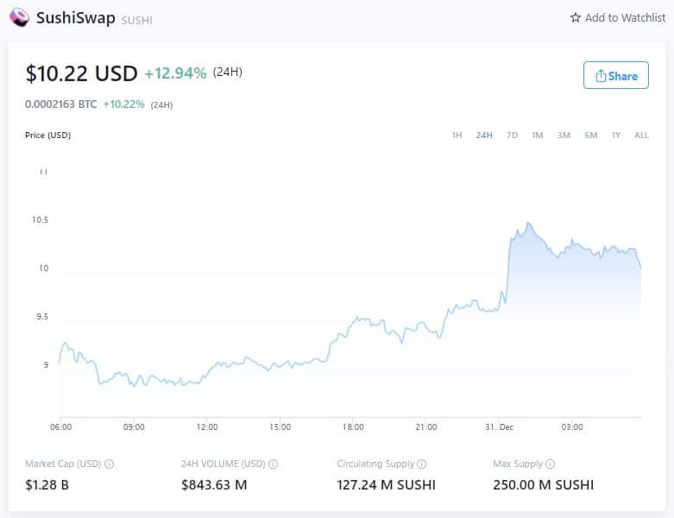Select the 24H chart range
Image resolution: width=674 pixels, height=518 pixels.
coord(484,135)
